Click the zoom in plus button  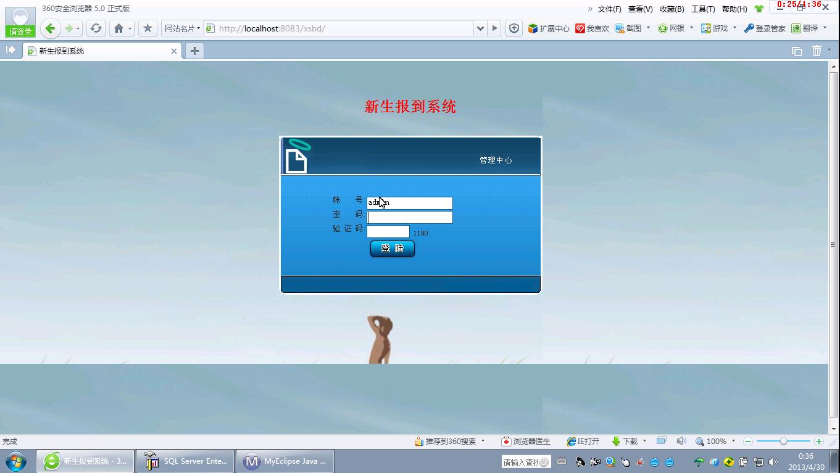(x=819, y=442)
